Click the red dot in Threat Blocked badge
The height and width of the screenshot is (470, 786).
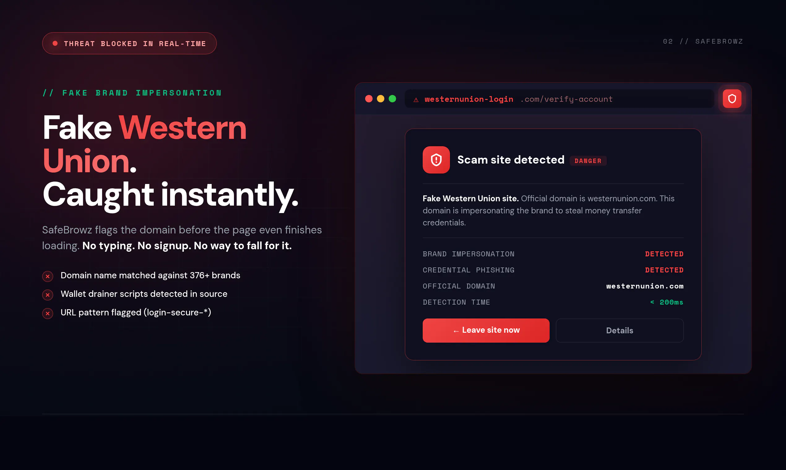pyautogui.click(x=55, y=43)
